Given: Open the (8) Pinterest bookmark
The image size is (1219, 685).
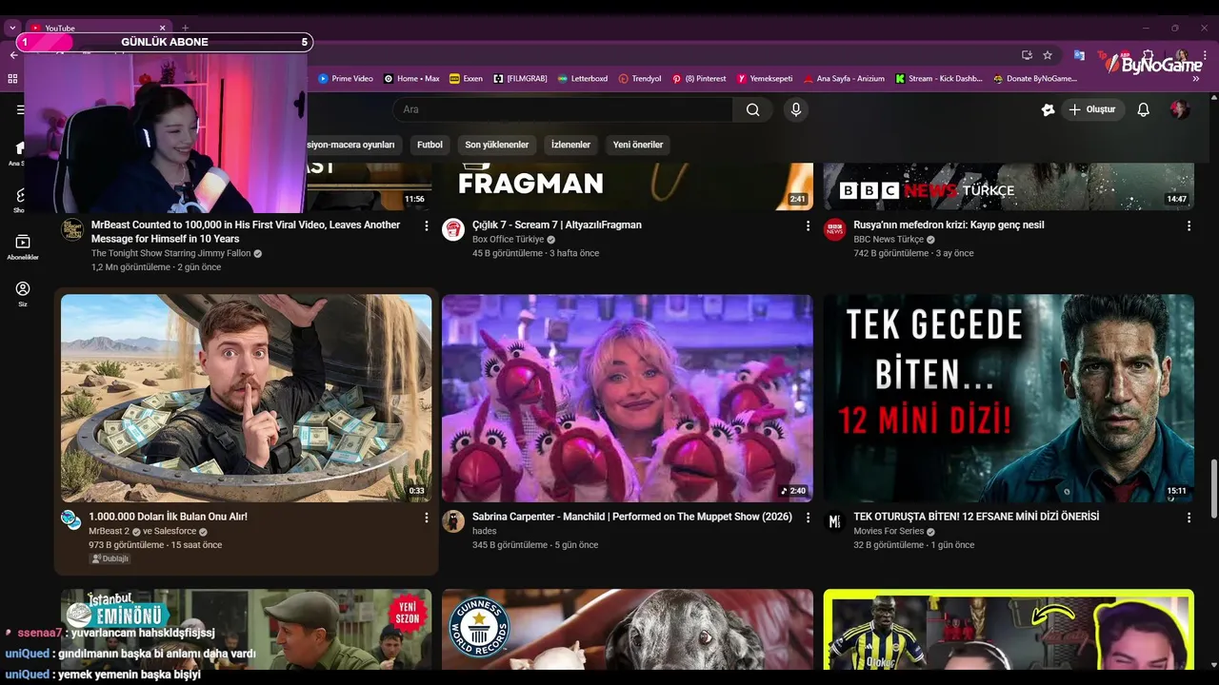Looking at the screenshot, I should click(x=699, y=79).
